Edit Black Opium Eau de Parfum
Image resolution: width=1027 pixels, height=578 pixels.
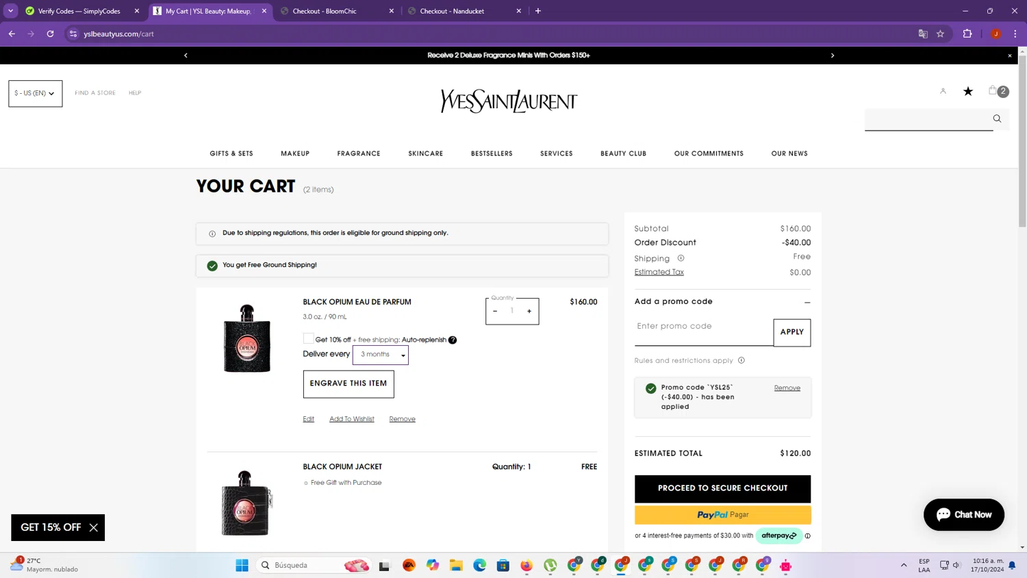coord(309,419)
